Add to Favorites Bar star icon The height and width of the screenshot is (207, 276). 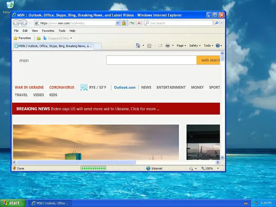coord(39,38)
